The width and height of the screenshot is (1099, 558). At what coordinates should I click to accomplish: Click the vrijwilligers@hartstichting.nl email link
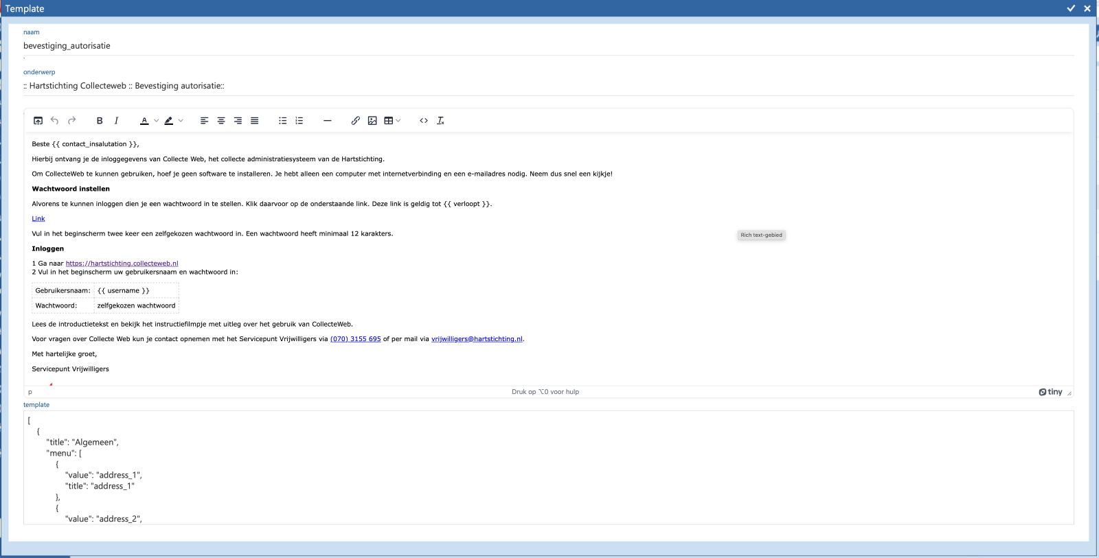477,339
